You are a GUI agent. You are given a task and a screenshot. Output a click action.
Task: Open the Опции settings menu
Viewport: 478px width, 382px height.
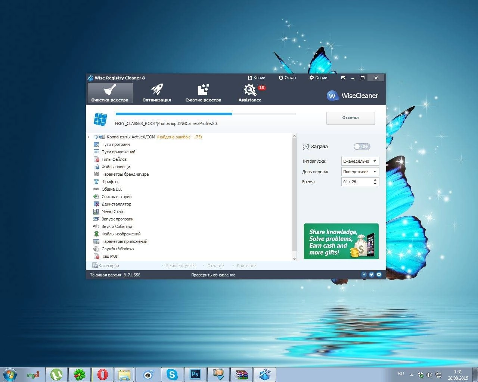(319, 78)
